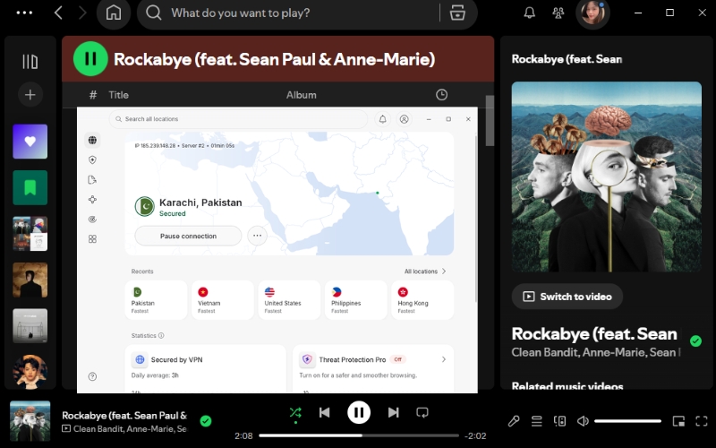Connect to Pakistan recent location
The width and height of the screenshot is (716, 448).
click(x=156, y=300)
